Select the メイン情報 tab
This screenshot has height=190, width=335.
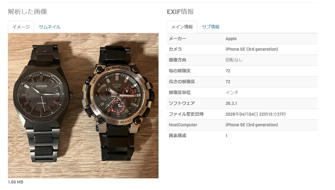[182, 27]
